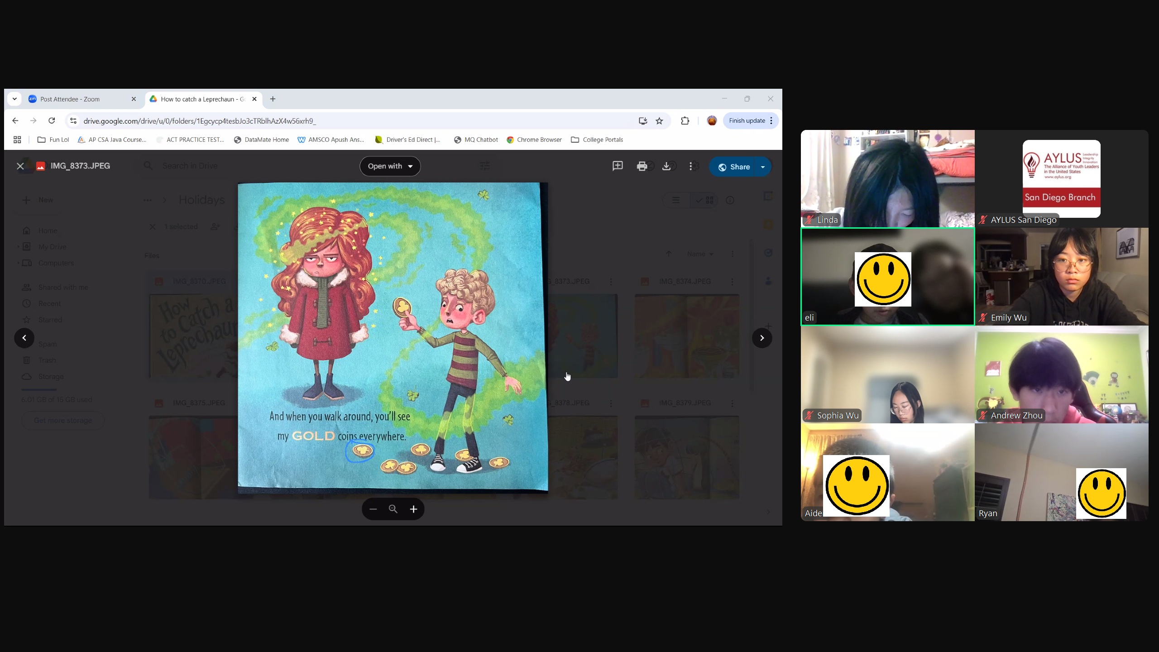Open a new browser tab

click(273, 99)
